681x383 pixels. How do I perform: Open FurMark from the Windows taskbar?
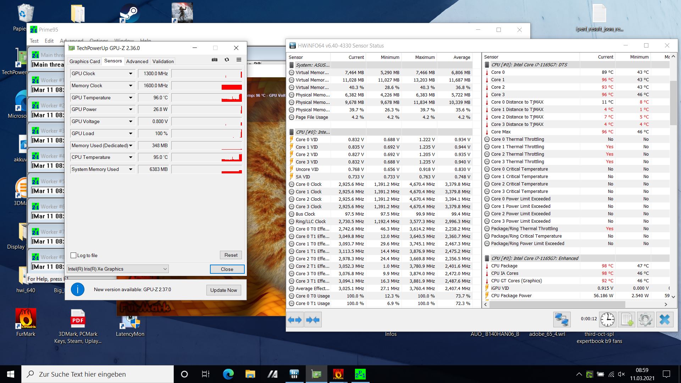point(338,374)
